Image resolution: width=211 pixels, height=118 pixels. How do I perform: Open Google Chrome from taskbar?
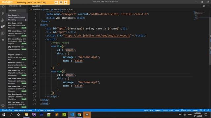[79, 115]
